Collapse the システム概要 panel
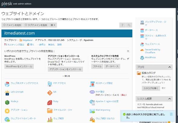The image size is (178, 123). coord(170,99)
